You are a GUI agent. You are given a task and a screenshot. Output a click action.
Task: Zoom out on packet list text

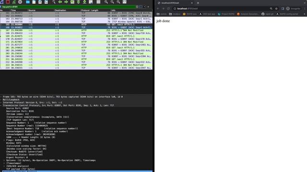[x=112, y=2]
